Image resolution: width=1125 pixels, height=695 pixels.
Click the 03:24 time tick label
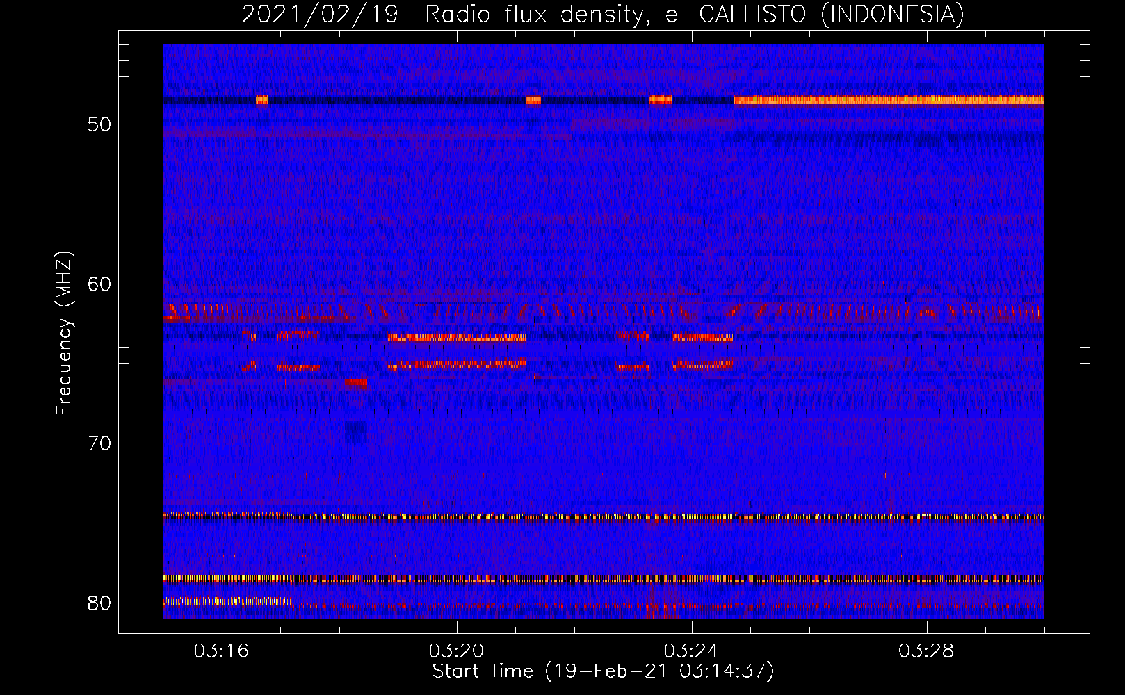click(x=691, y=651)
